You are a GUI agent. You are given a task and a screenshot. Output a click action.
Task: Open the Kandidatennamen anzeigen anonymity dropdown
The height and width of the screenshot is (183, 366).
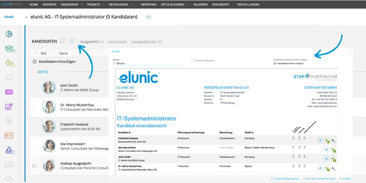point(296,63)
